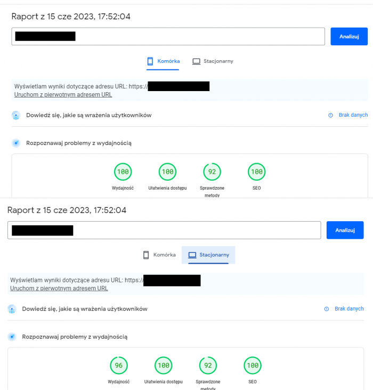Click the Sprawdzone metody gauge showing 92 in mobile report
Screen dimensions: 373x390
[212, 172]
